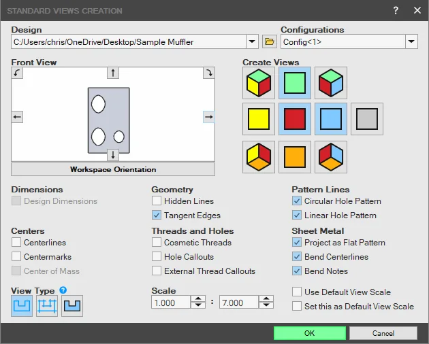Flip front view using the right arrow
This screenshot has height=344, width=429.
point(209,117)
